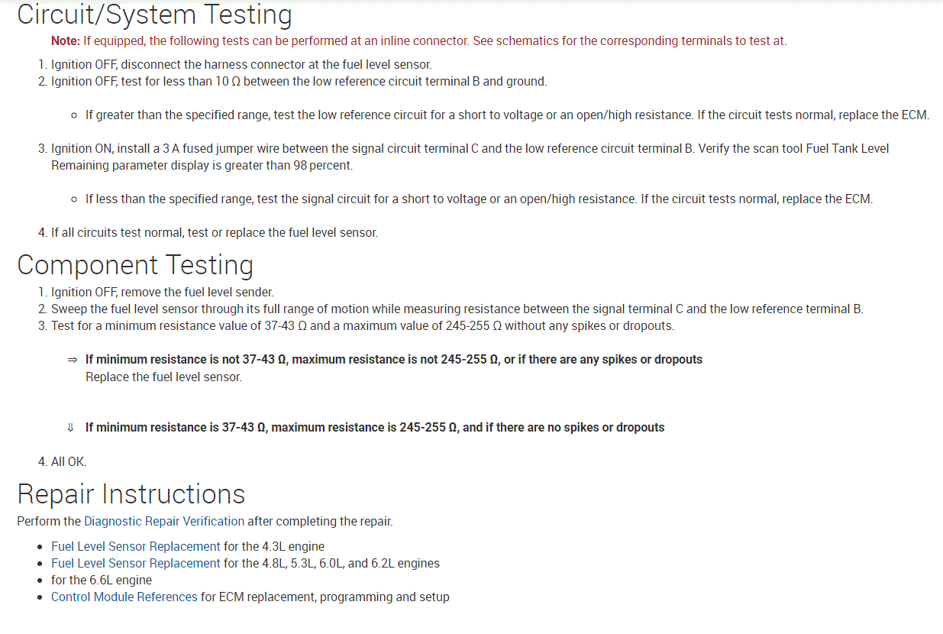
Task: Open the Control Module References link
Action: (x=124, y=597)
